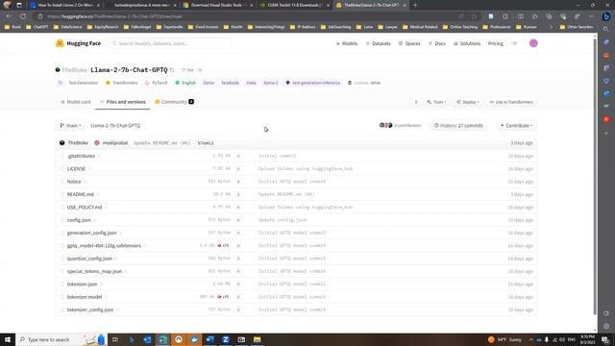Switch to the CUDA Toolkit browser tab
Screen dimensions: 615x346
click(x=294, y=5)
